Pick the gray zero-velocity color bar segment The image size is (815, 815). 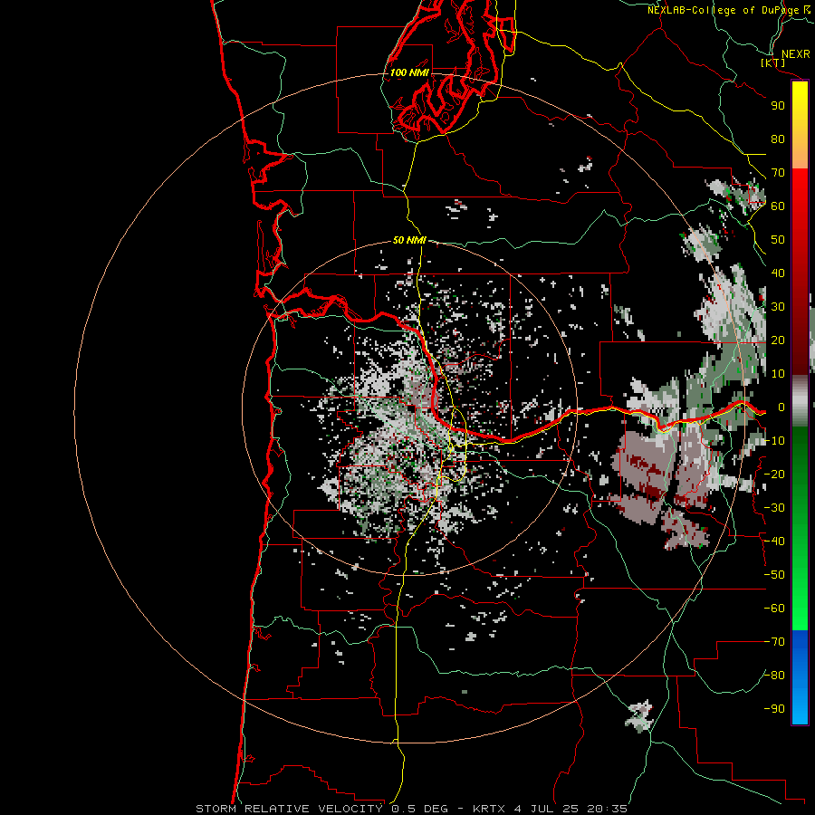[800, 401]
